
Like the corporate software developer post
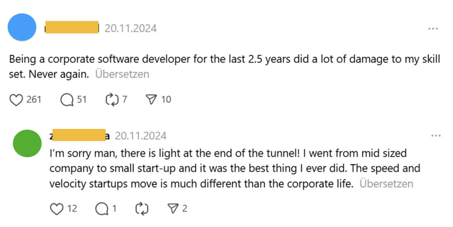pyautogui.click(x=16, y=100)
